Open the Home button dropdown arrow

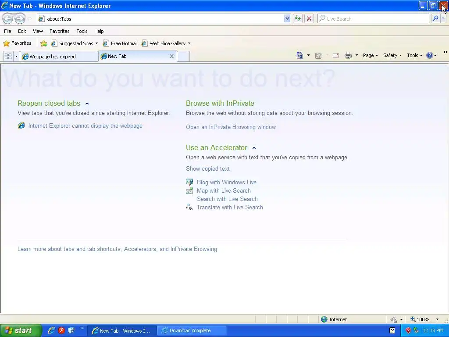308,55
